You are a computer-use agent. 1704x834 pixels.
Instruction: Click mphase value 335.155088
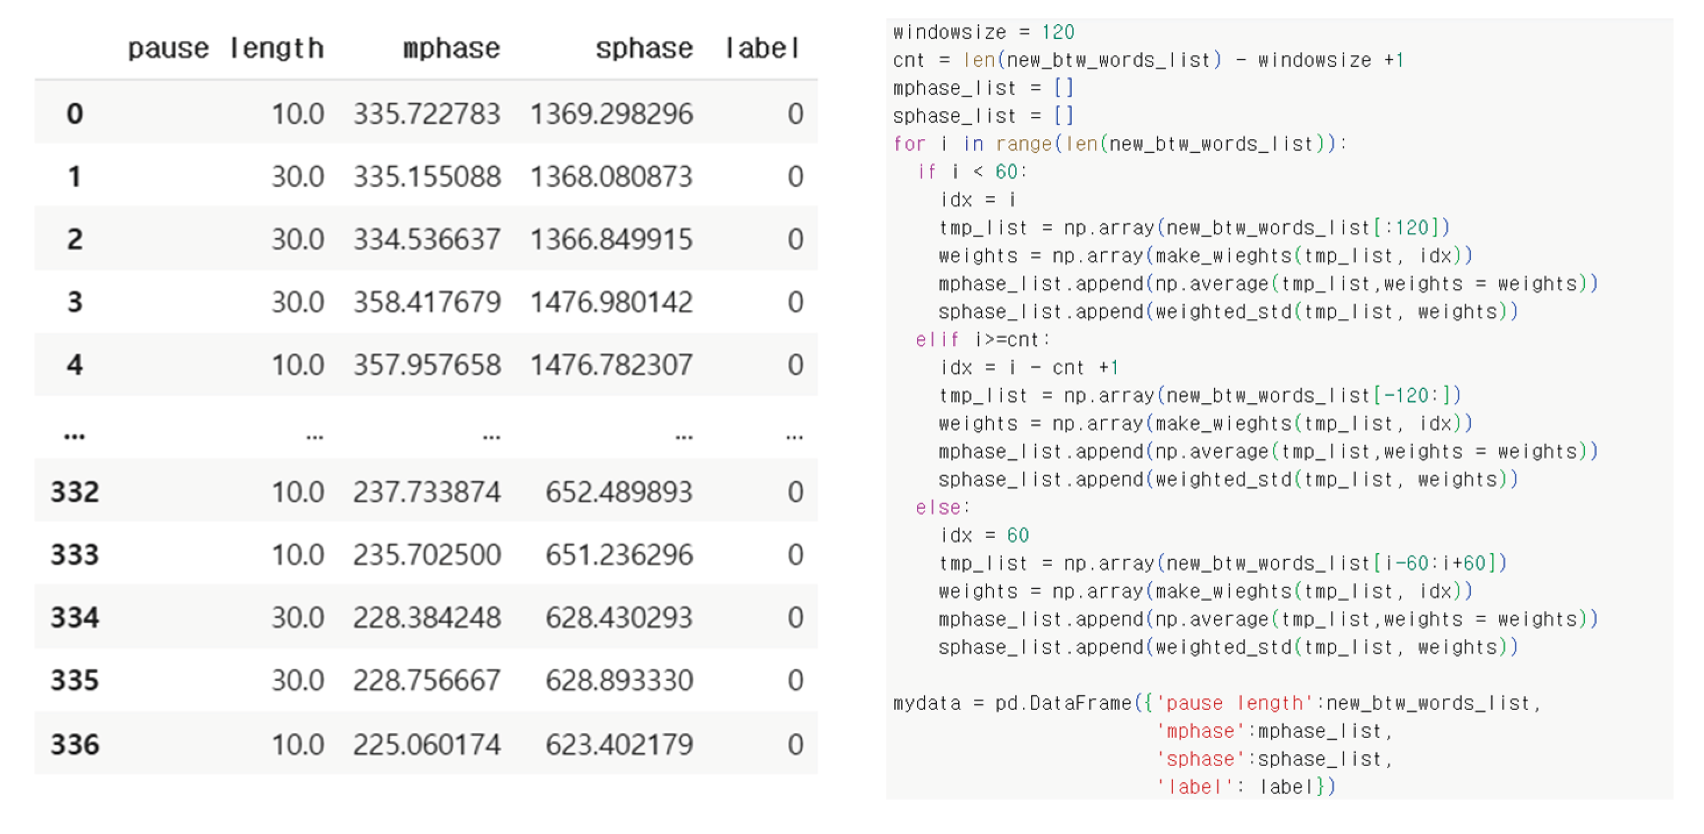427,177
